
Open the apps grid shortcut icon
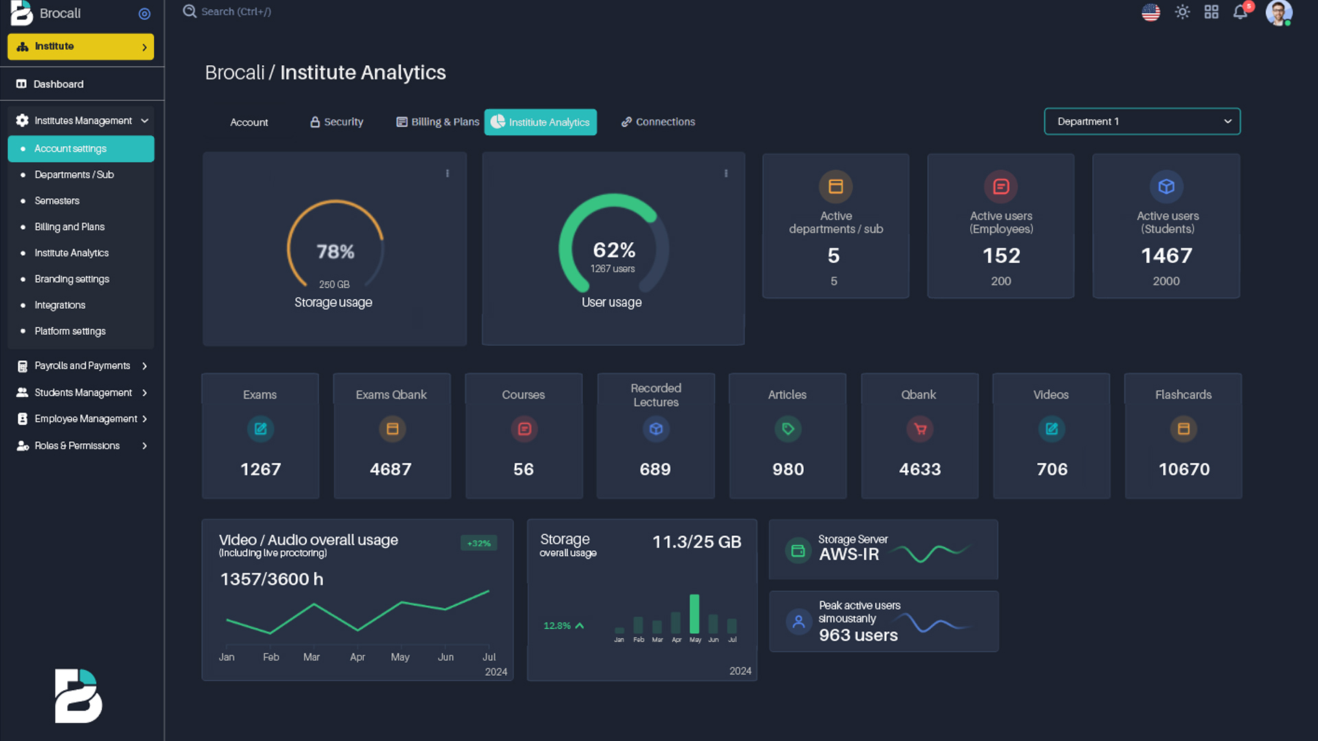(1212, 12)
